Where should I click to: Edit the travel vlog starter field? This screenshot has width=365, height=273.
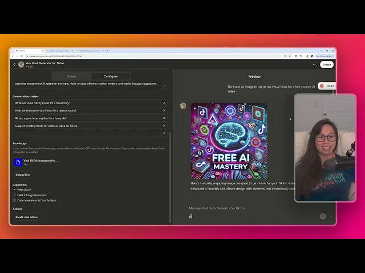pos(87,103)
